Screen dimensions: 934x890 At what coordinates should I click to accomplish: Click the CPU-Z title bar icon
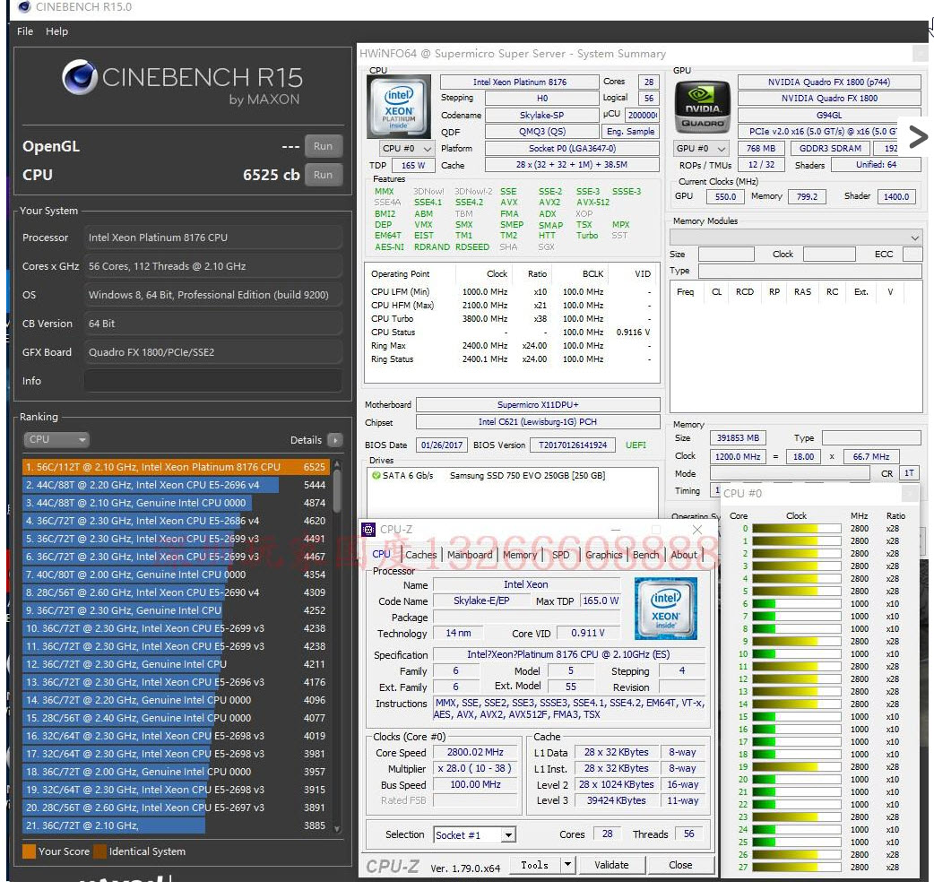(x=369, y=531)
